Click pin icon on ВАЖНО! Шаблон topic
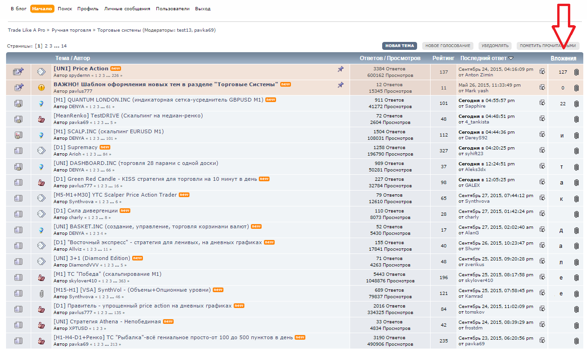587x349 pixels. pos(341,85)
